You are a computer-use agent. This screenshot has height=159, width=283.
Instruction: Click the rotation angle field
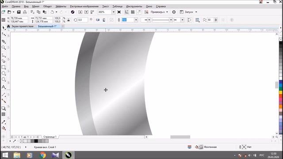(83, 20)
